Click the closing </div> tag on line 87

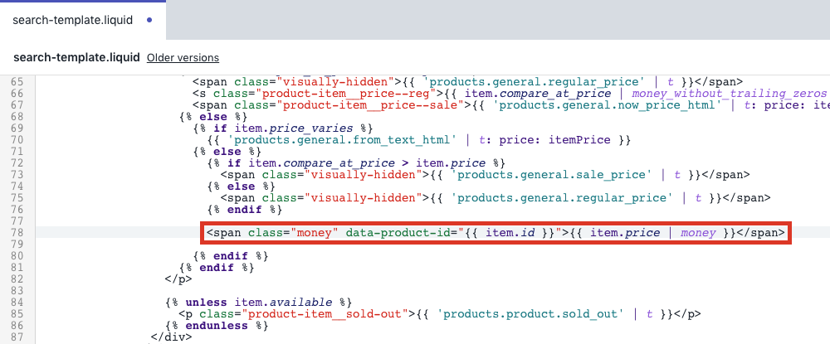pyautogui.click(x=172, y=337)
